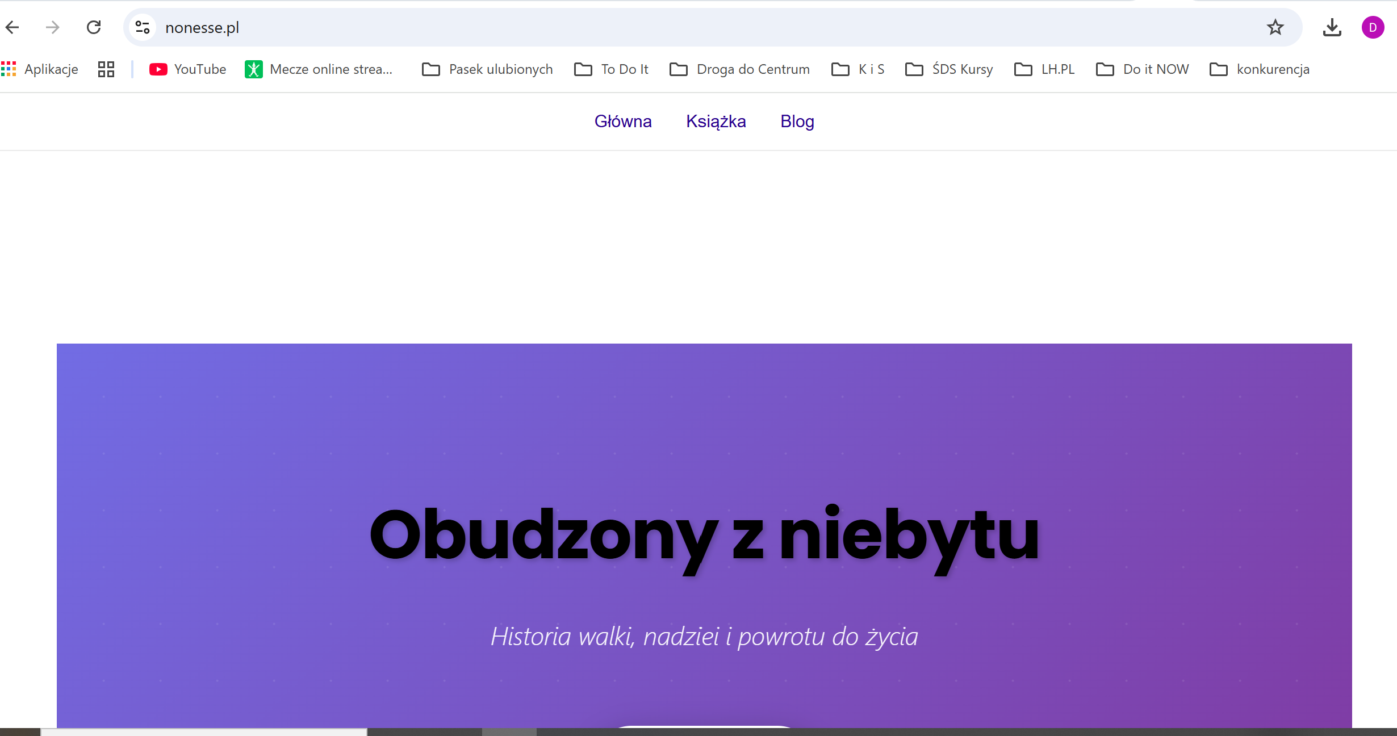The height and width of the screenshot is (736, 1397).
Task: Expand the konkurencja bookmark folder
Action: click(1260, 69)
